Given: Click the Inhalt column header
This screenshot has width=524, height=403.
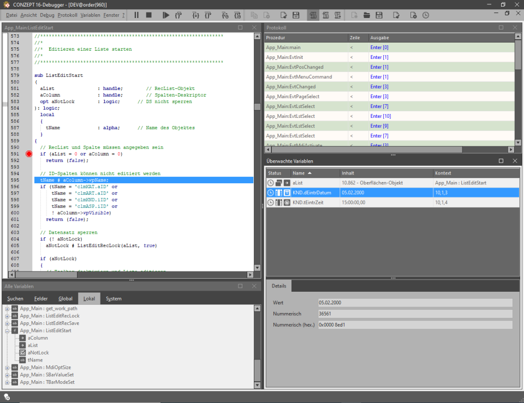Looking at the screenshot, I should coord(386,173).
